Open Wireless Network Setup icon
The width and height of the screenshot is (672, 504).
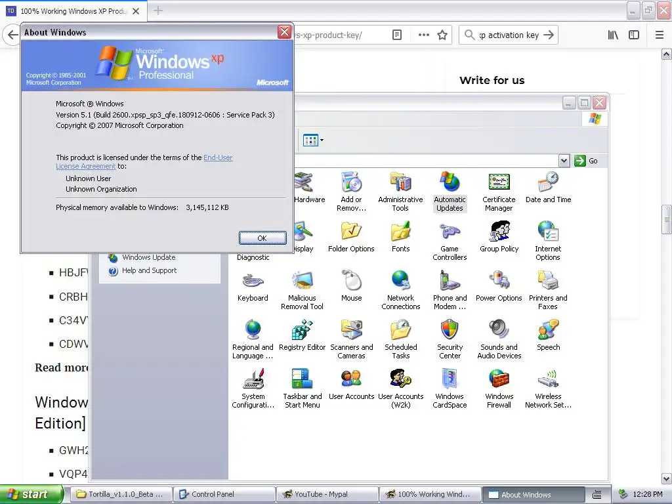548,388
